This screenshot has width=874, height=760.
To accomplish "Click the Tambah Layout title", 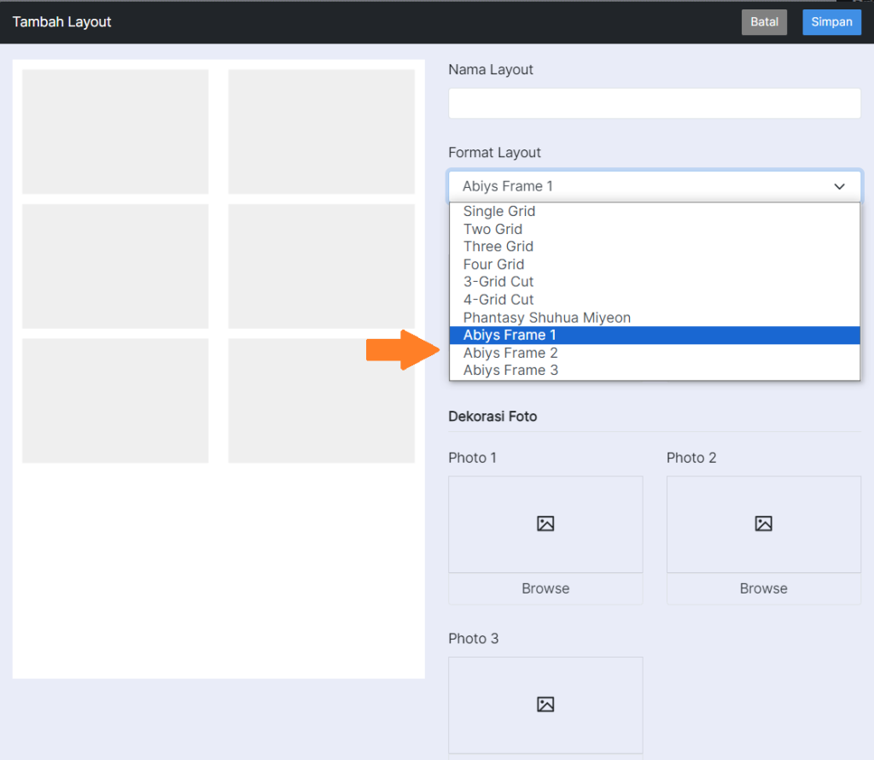I will pyautogui.click(x=61, y=21).
